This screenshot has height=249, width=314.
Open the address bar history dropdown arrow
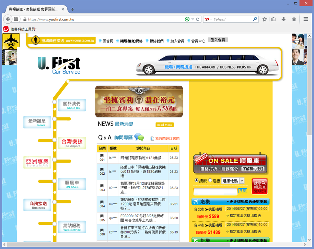point(193,19)
